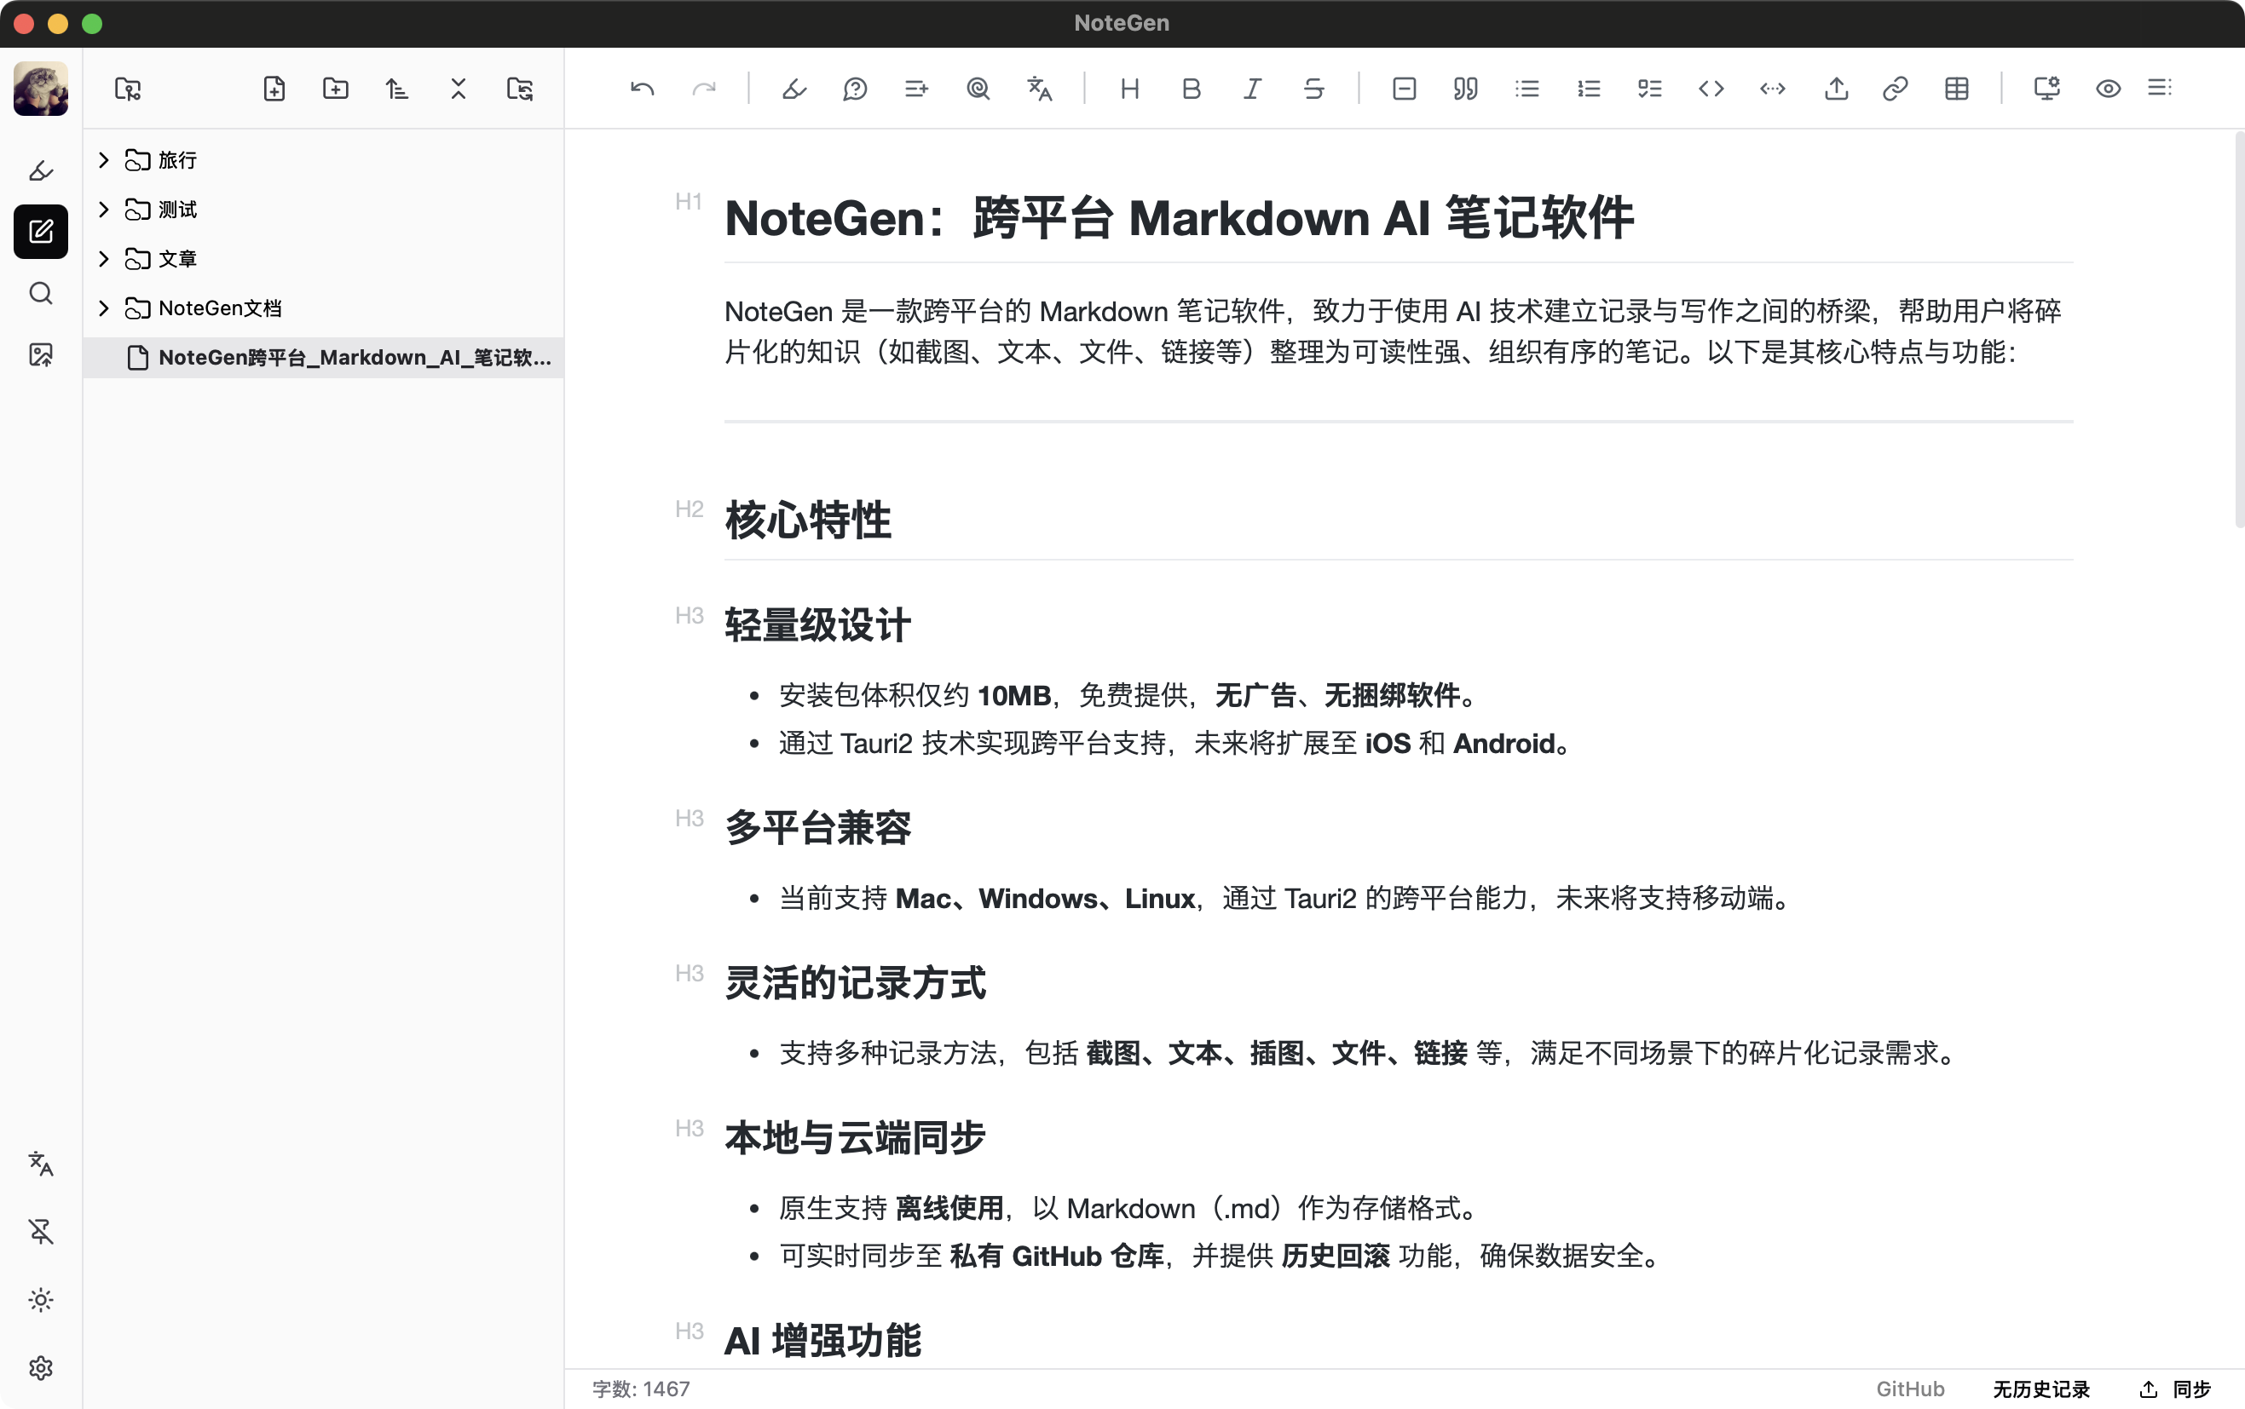2245x1409 pixels.
Task: Click the sync folder refresh icon
Action: 520,89
